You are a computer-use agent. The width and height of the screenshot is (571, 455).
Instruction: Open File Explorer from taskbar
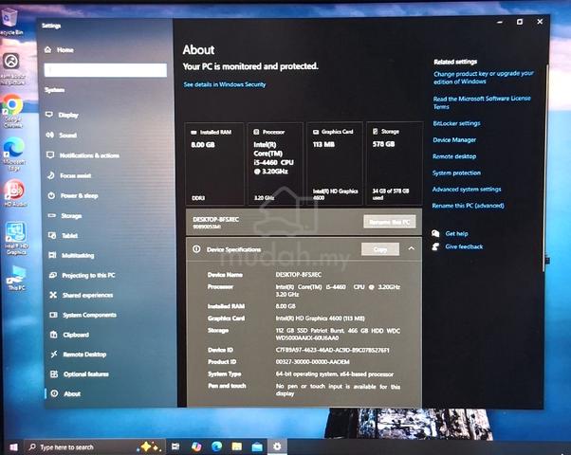(x=237, y=446)
